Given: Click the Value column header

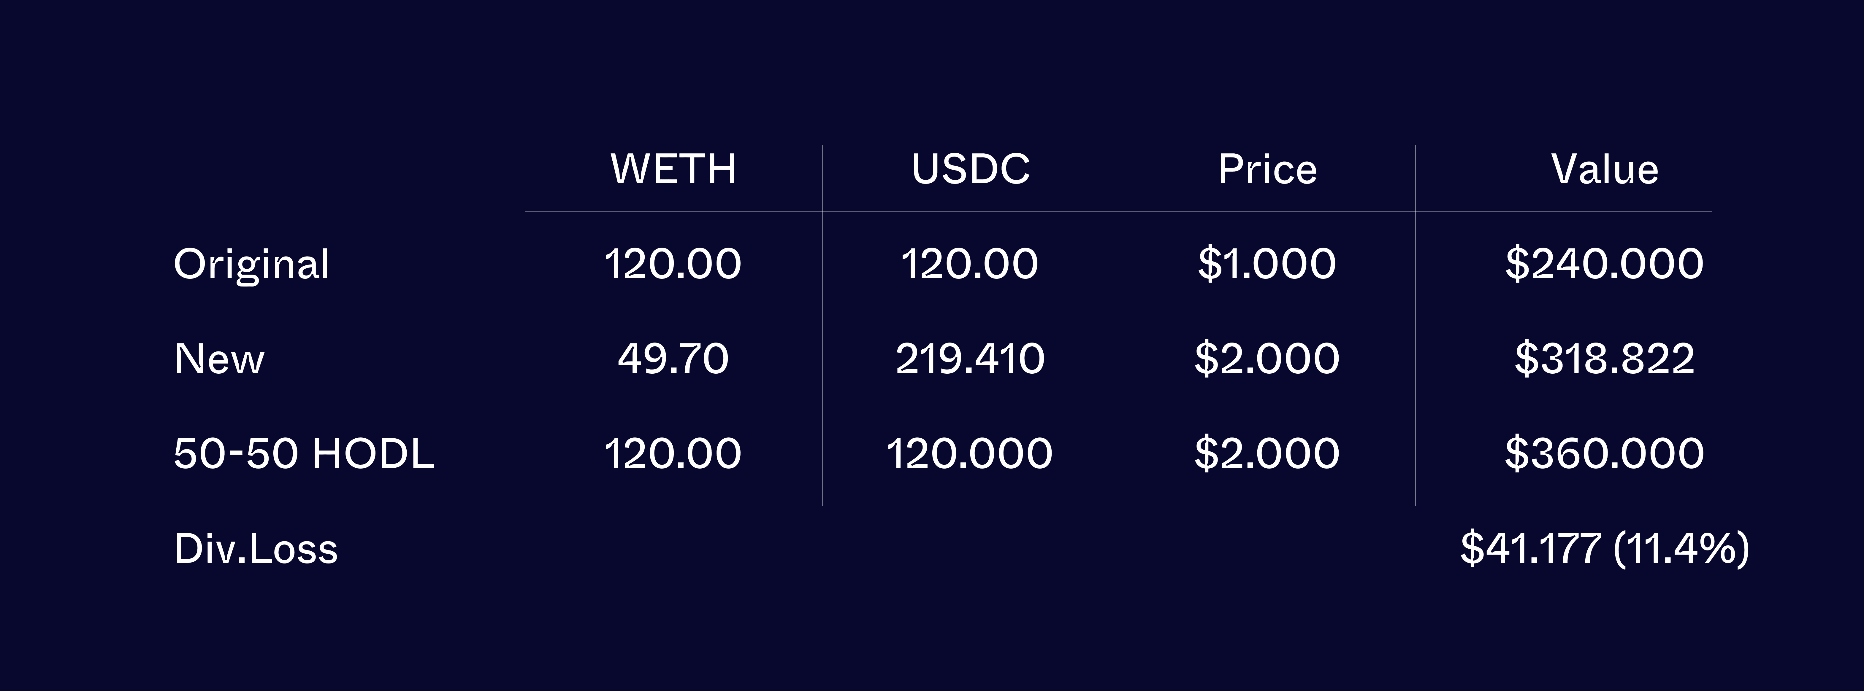Looking at the screenshot, I should 1604,169.
